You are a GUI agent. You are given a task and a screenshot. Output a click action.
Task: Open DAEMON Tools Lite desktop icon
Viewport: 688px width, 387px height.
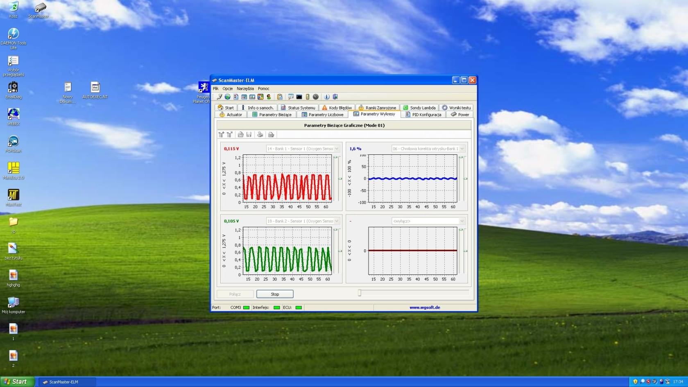coord(14,39)
